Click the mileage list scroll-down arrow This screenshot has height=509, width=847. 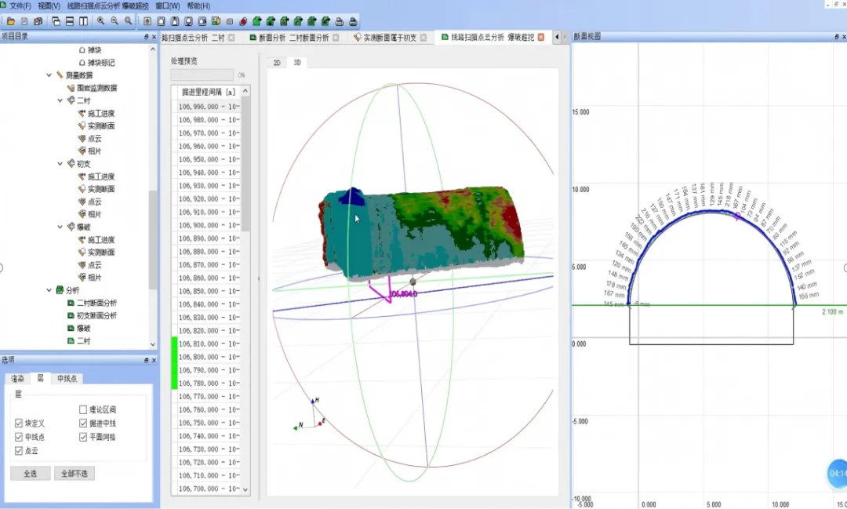click(x=245, y=489)
